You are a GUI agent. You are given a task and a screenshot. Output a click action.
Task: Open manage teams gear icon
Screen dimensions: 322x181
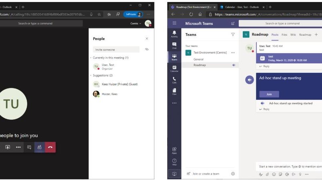pyautogui.click(x=233, y=174)
